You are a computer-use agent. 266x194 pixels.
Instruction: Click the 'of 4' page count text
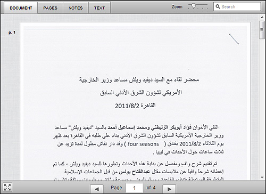pos(151,188)
